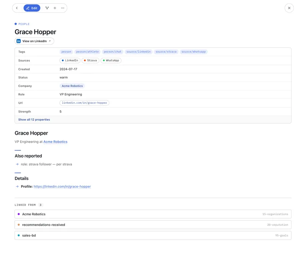Open View on LinkedIn button
The width and height of the screenshot is (306, 277).
[34, 41]
